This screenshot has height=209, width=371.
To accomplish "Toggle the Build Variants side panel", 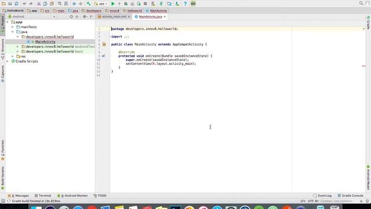I will tap(2, 178).
